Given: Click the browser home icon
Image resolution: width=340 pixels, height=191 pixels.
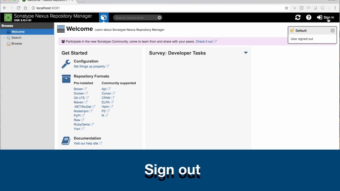Looking at the screenshot, I should pyautogui.click(x=25, y=8).
